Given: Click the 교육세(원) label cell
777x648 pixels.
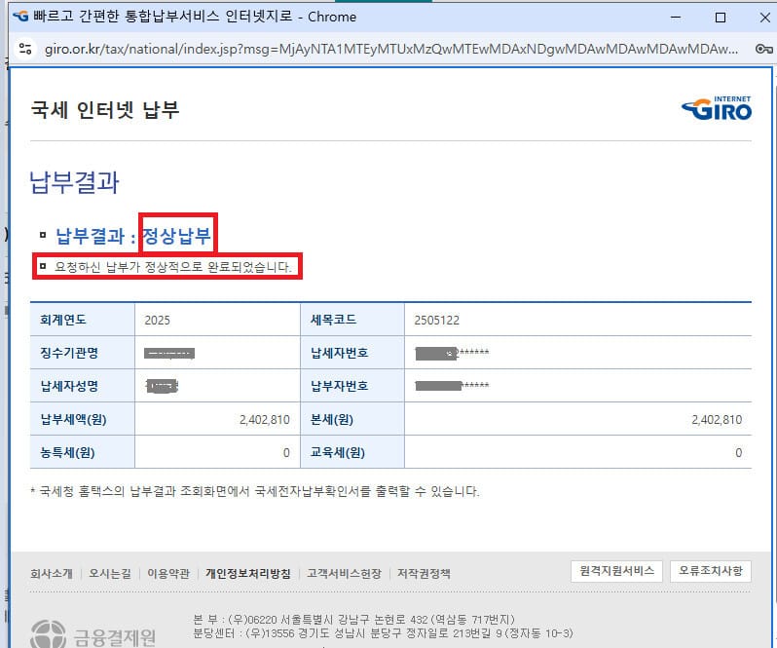Looking at the screenshot, I should [352, 452].
